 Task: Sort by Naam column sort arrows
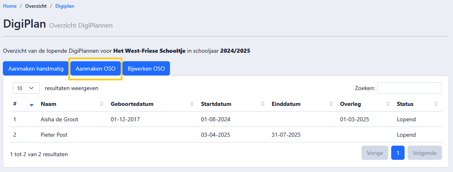[102, 104]
